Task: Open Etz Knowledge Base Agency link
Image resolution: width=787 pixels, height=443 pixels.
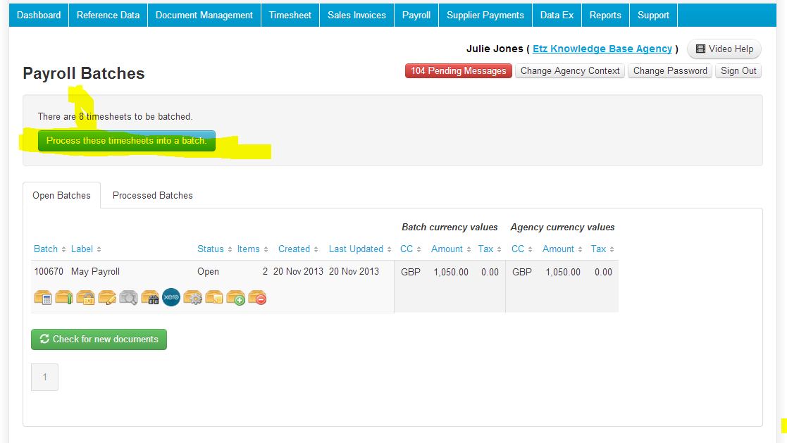Action: pyautogui.click(x=602, y=49)
